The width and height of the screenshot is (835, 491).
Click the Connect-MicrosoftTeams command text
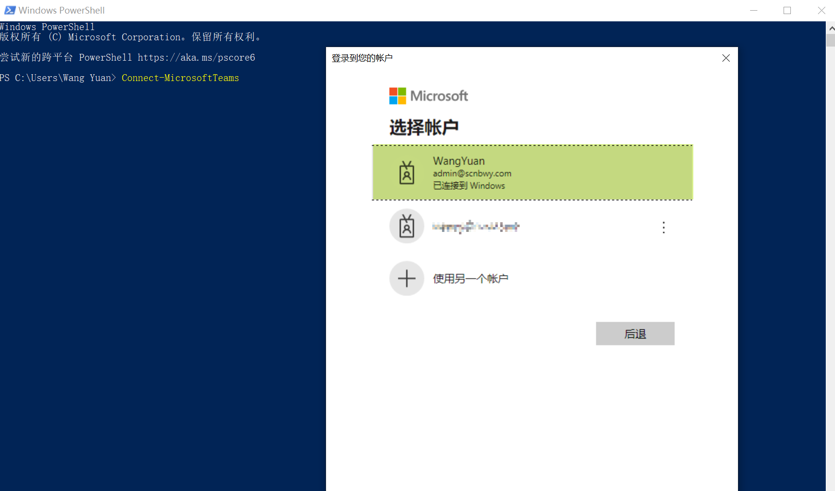click(180, 78)
